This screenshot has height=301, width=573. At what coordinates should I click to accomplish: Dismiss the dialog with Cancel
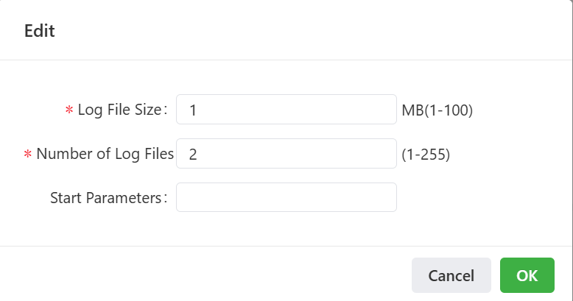tap(451, 276)
